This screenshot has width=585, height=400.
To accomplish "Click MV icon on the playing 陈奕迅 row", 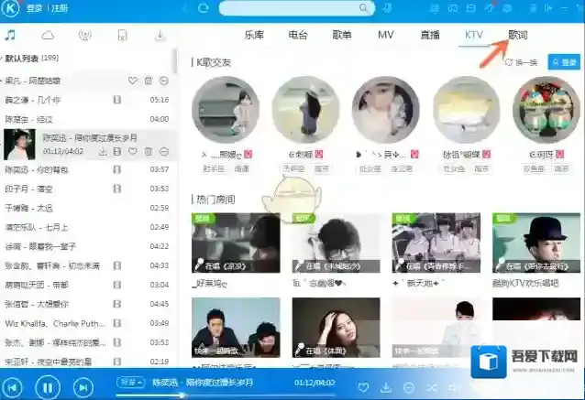I will 117,152.
